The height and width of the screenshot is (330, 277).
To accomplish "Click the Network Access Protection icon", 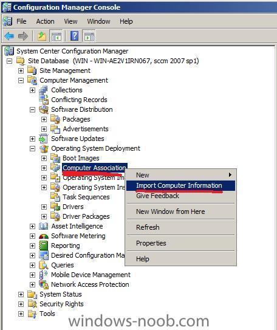I will pos(44,284).
